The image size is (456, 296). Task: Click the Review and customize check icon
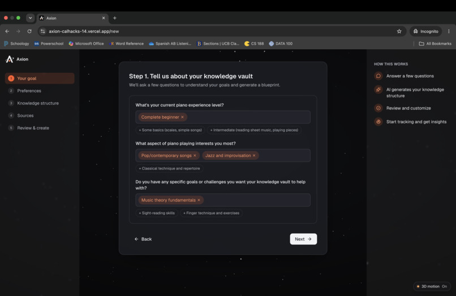(x=378, y=108)
